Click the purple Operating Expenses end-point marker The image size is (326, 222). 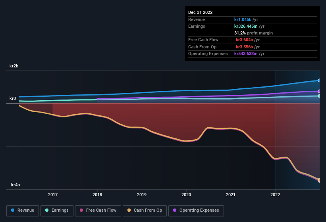(319, 91)
